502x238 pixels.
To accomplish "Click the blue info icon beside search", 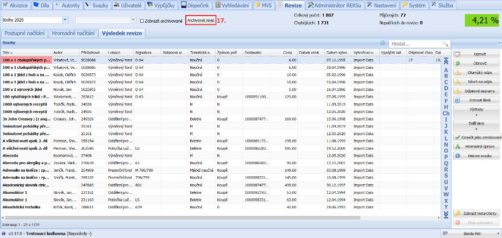I will point(383,44).
